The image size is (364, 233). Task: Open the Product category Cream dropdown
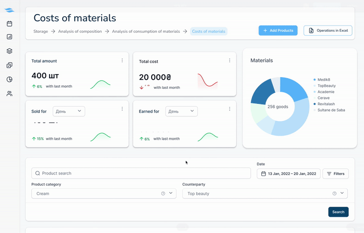click(170, 194)
